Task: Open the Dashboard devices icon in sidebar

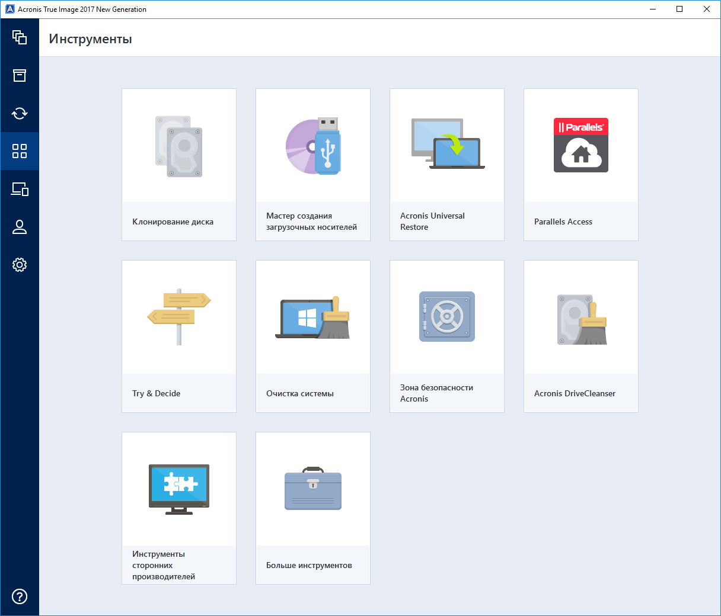Action: click(20, 189)
